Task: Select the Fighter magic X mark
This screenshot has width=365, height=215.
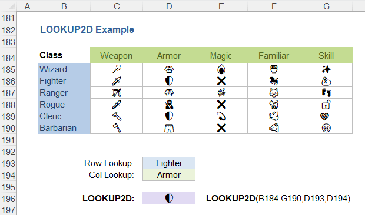Action: pyautogui.click(x=221, y=81)
